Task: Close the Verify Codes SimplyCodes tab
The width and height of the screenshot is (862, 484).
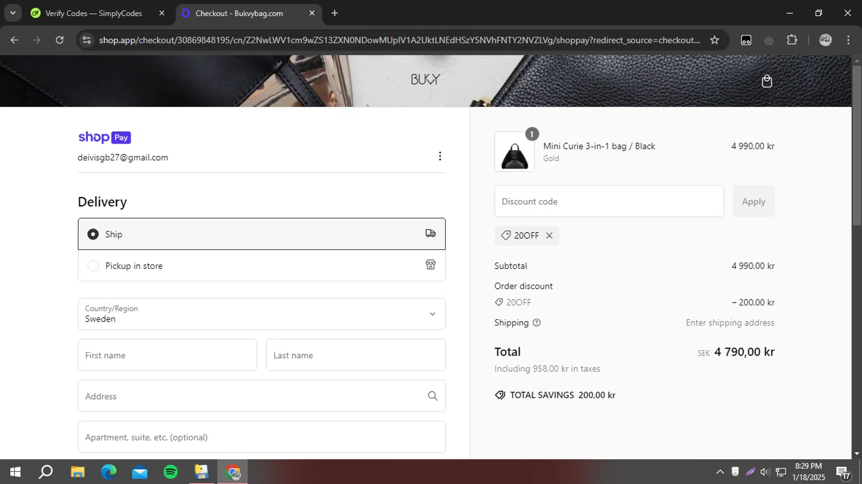Action: [x=161, y=13]
